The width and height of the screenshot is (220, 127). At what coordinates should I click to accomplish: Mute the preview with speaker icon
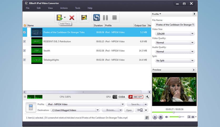coord(167,117)
